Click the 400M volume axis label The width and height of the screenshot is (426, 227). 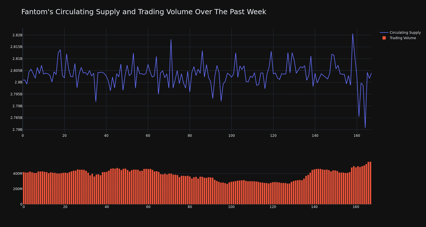[x=18, y=174]
